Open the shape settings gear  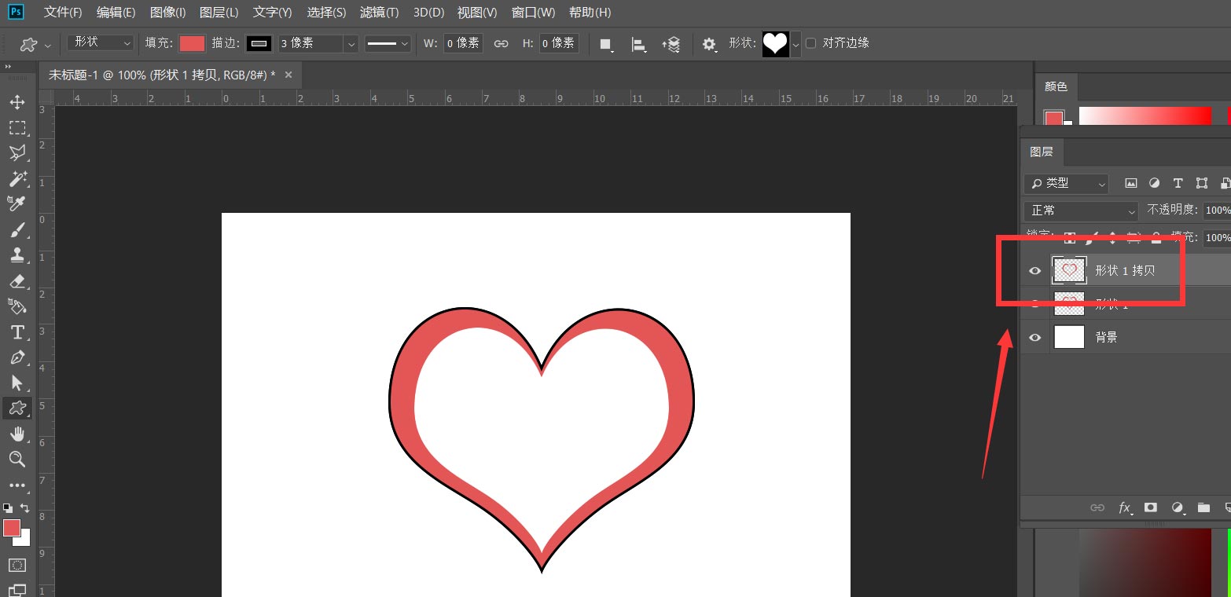coord(710,44)
